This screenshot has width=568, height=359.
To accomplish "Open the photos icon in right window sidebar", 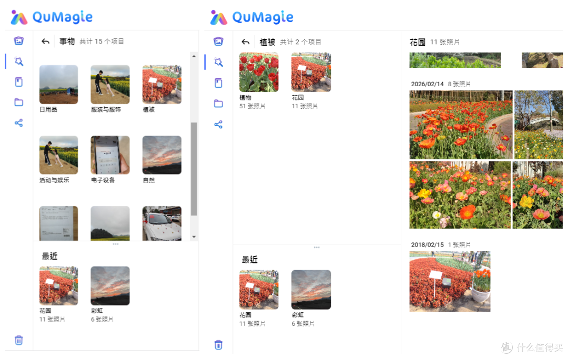I will point(218,41).
